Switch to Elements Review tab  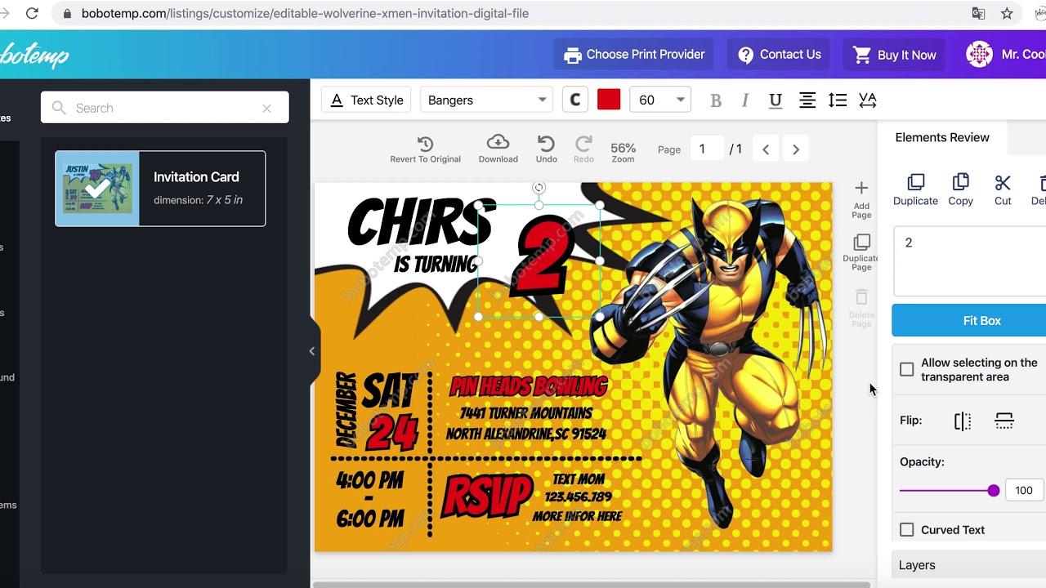942,137
